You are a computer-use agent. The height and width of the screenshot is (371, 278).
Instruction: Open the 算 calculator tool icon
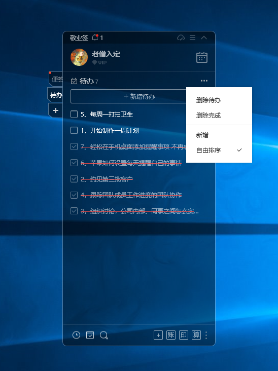pyautogui.click(x=196, y=335)
